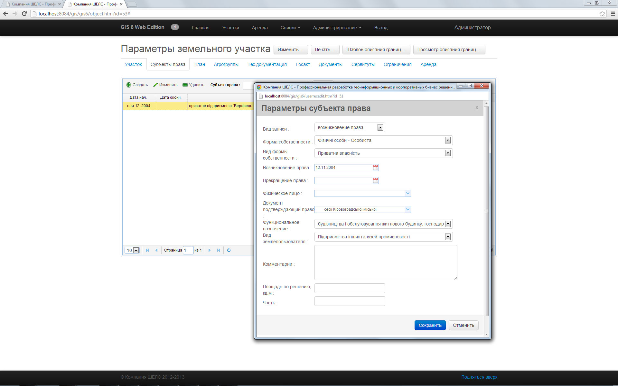Jump to last page in pager
The height and width of the screenshot is (386, 618).
pos(219,250)
